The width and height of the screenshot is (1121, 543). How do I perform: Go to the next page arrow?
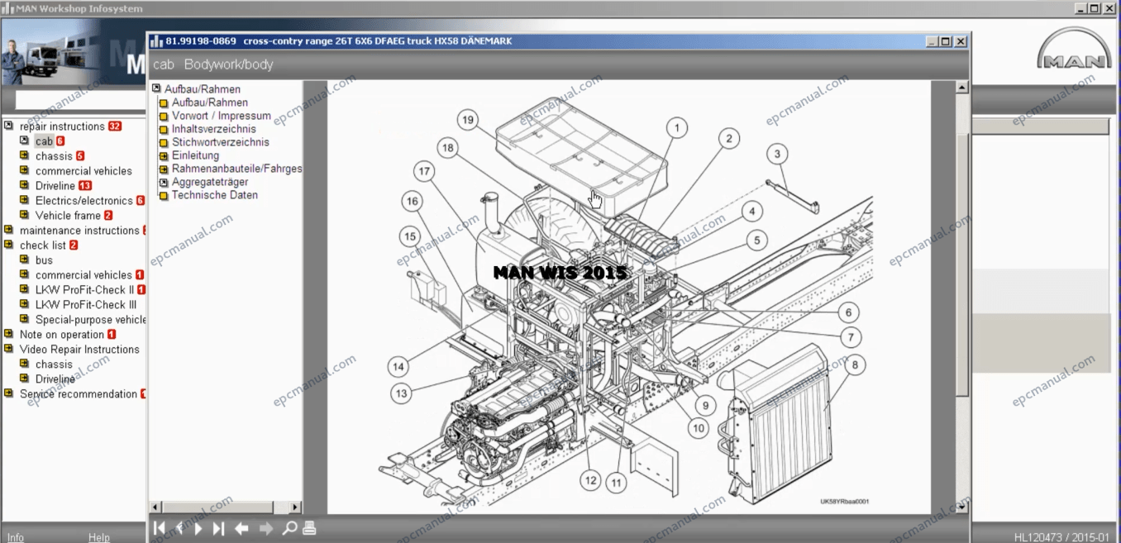coord(198,528)
